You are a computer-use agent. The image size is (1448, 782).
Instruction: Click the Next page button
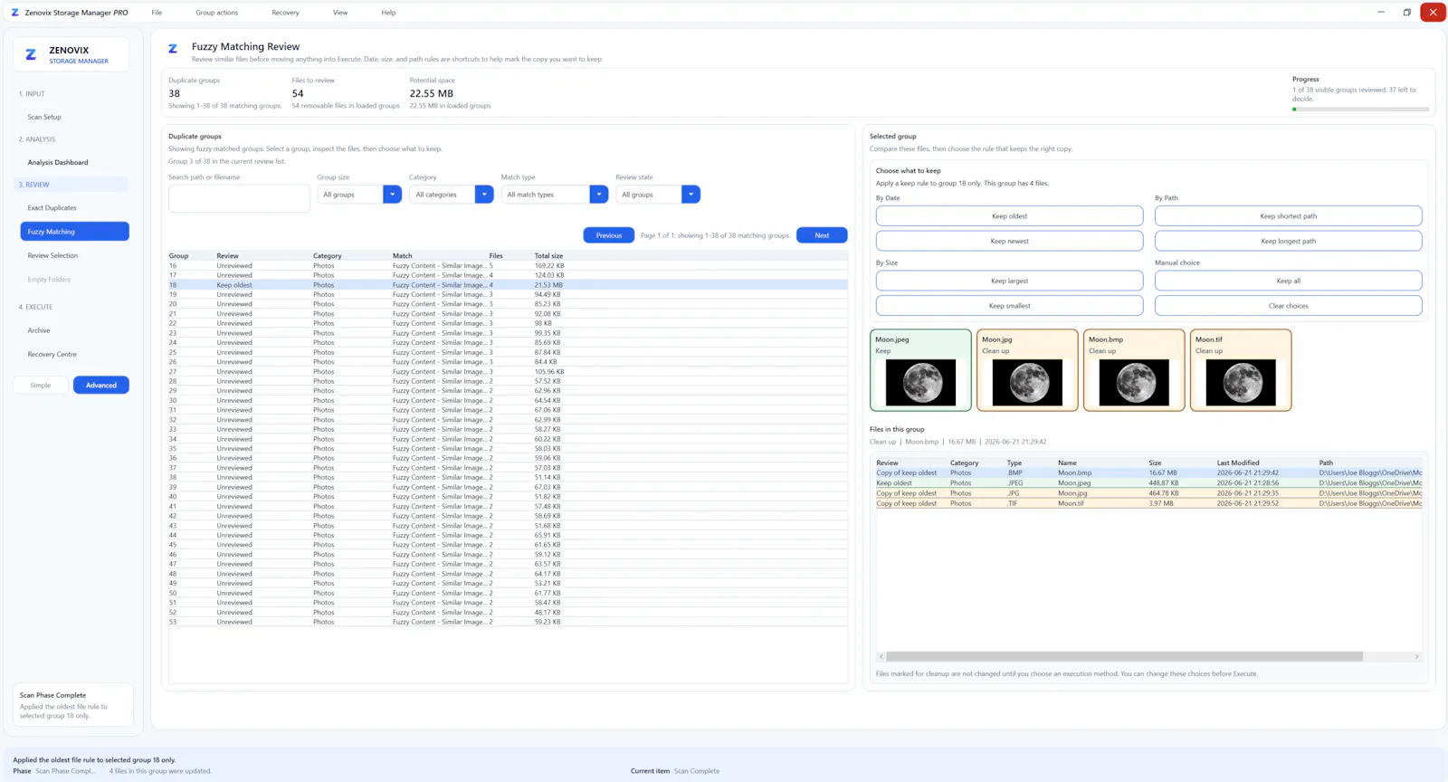(822, 235)
